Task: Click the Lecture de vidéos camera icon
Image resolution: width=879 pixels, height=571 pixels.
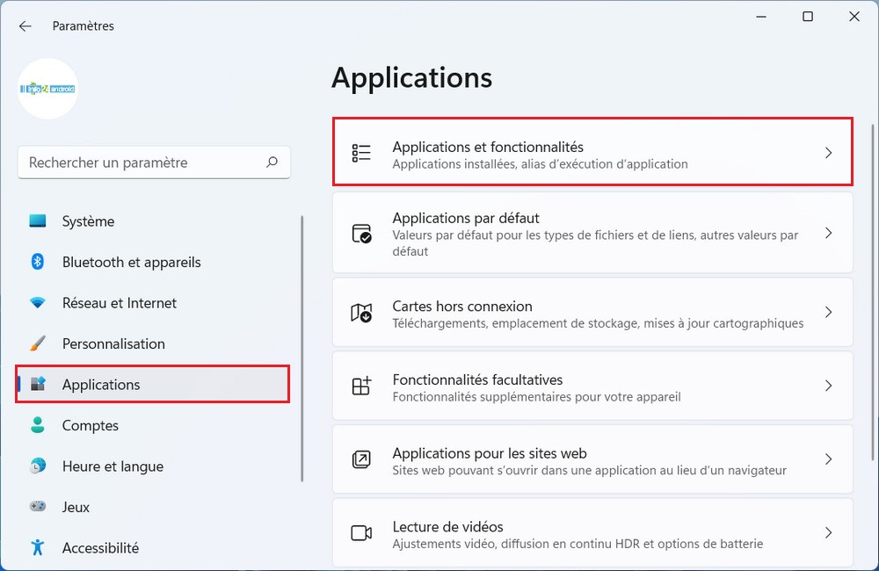Action: 361,533
